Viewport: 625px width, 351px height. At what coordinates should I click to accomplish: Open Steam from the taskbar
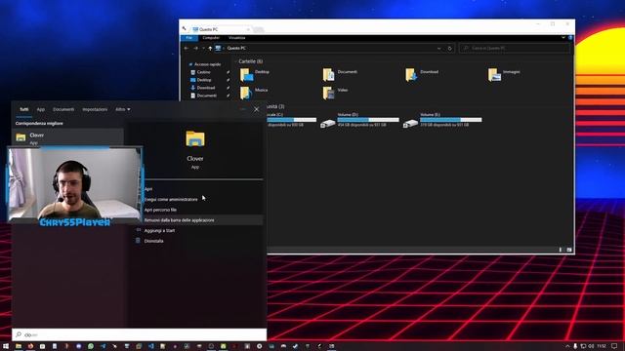click(295, 346)
